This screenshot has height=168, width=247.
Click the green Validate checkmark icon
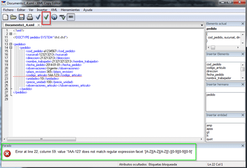pos(46,17)
